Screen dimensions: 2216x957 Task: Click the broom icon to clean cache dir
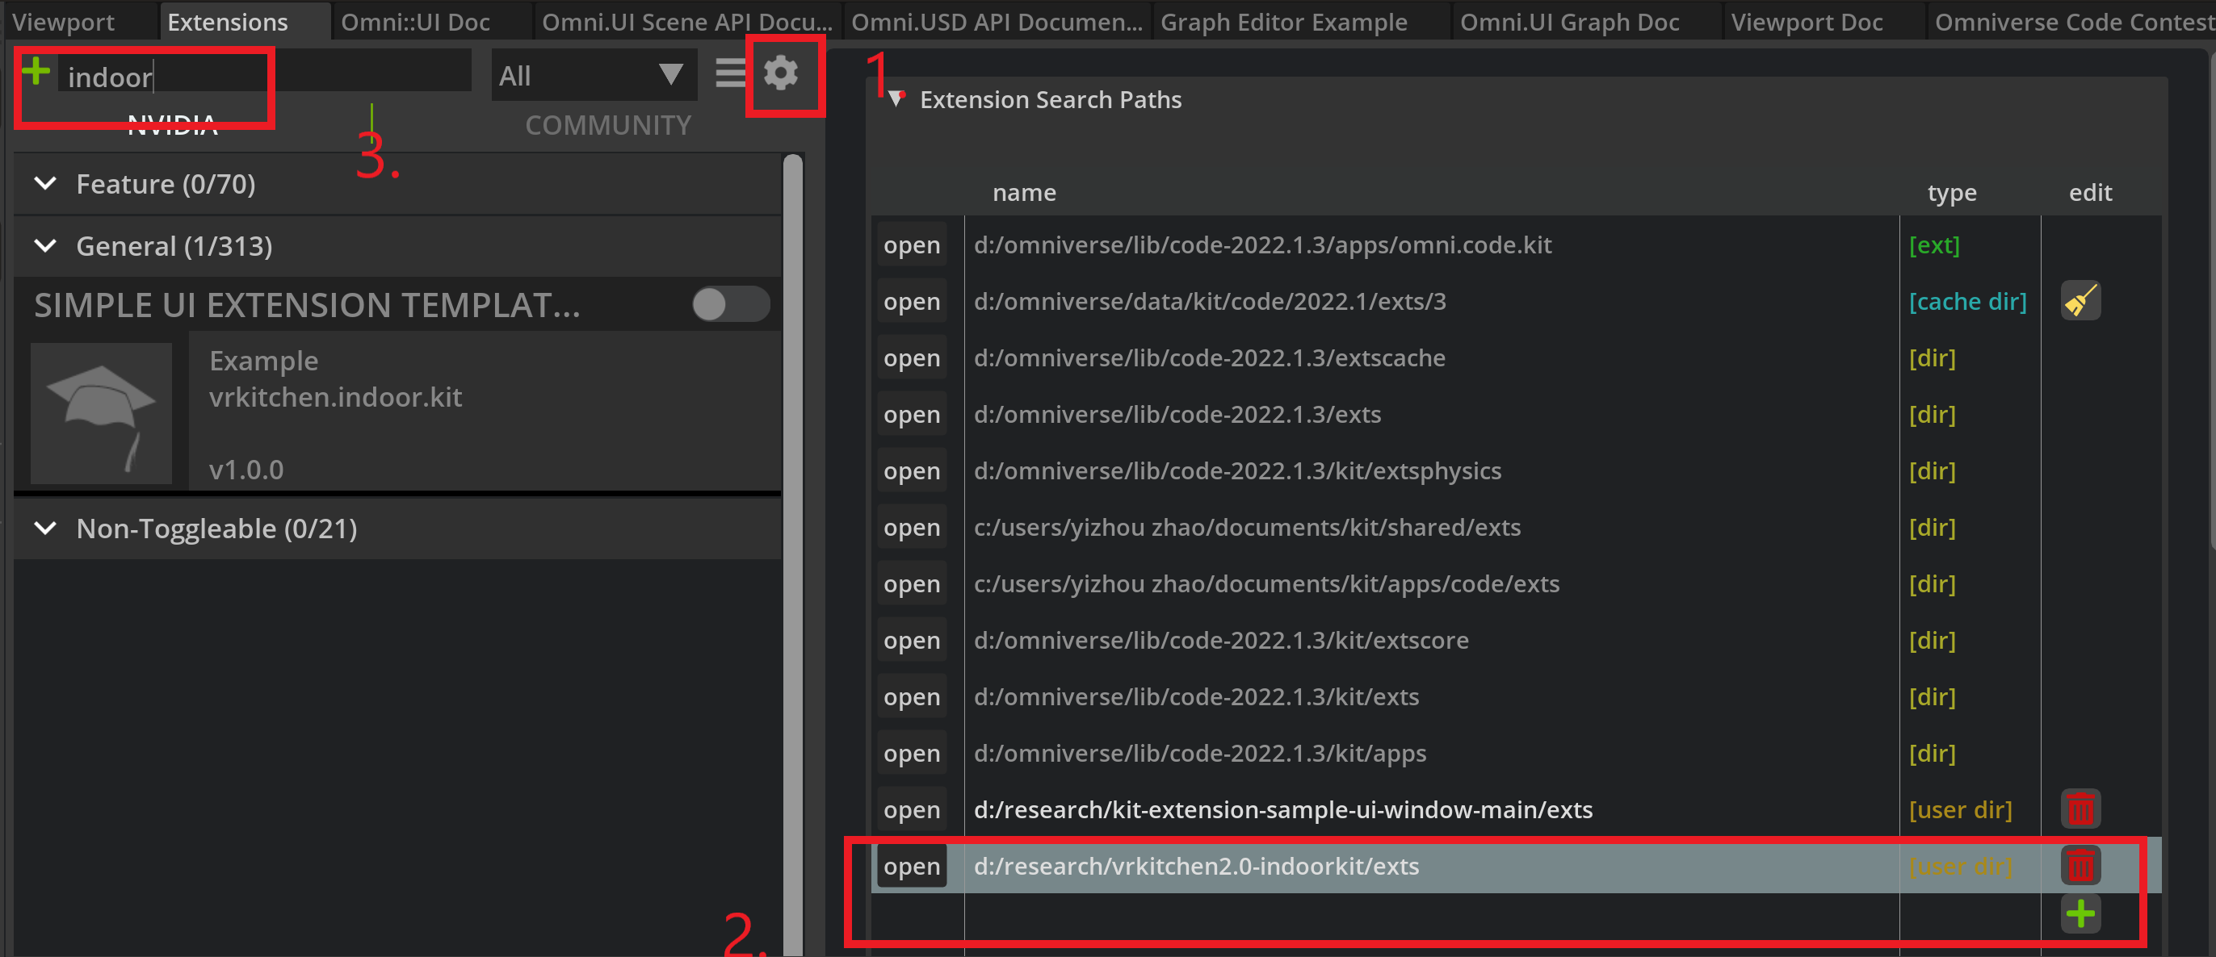[2080, 301]
